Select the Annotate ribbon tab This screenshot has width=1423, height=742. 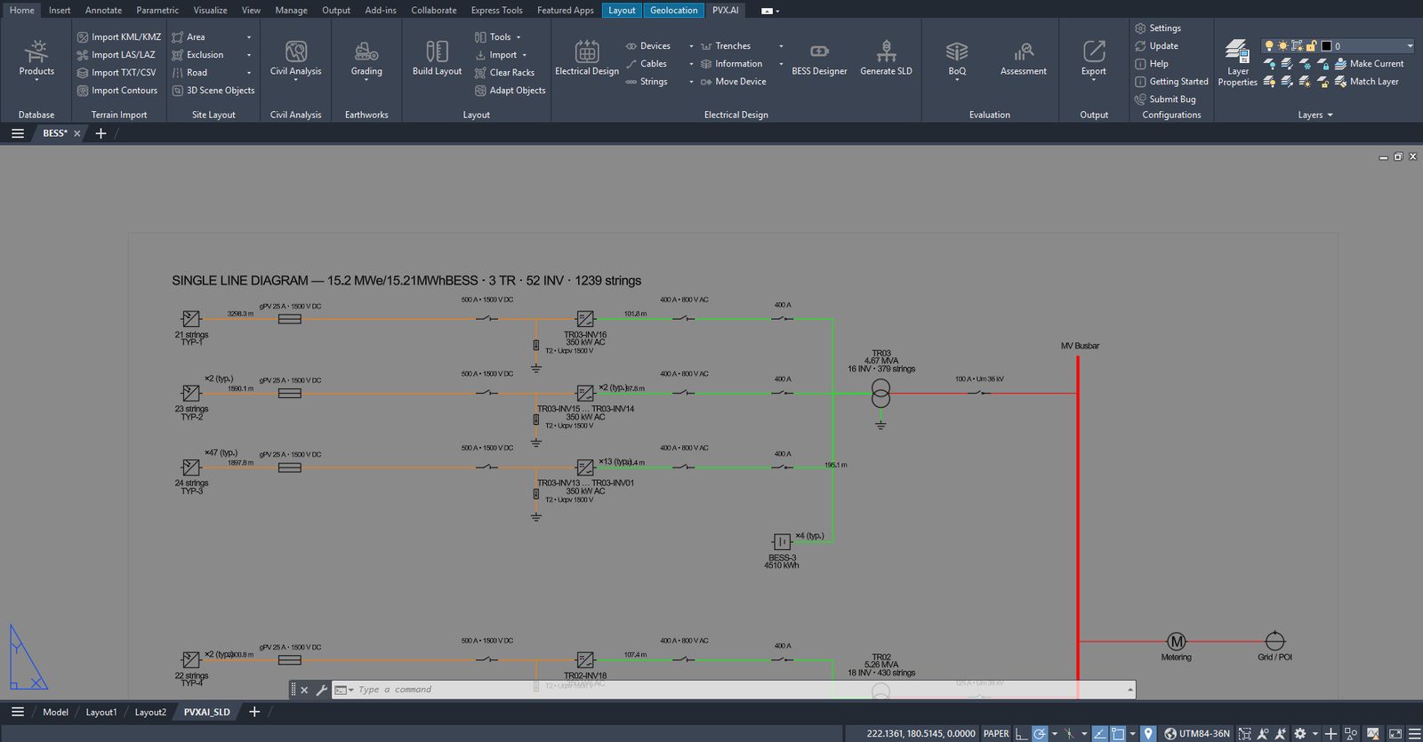(x=103, y=10)
